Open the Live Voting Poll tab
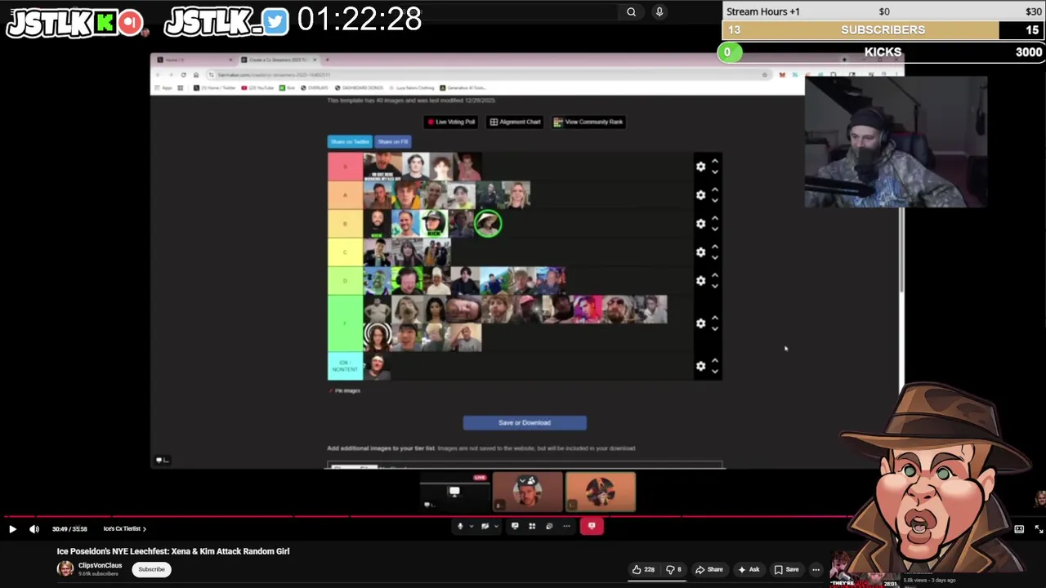 pyautogui.click(x=450, y=122)
